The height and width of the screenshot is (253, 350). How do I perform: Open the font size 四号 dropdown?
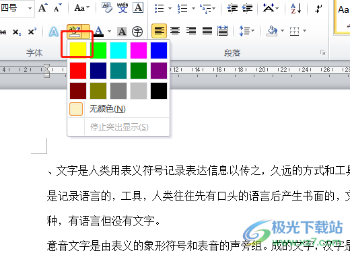pyautogui.click(x=30, y=8)
